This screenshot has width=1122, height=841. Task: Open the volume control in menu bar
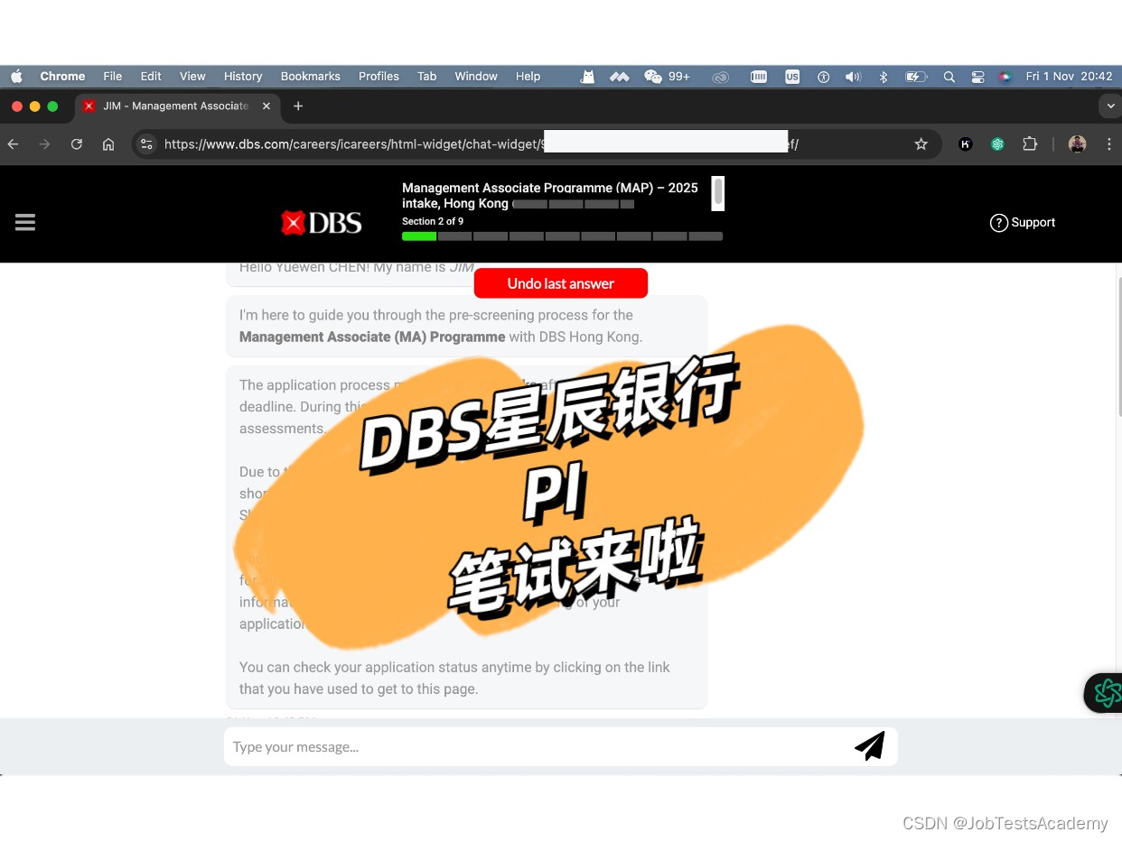[x=853, y=77]
